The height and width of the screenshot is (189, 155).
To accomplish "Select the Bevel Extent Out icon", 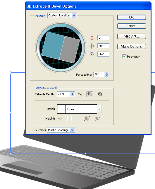I will tap(87, 119).
